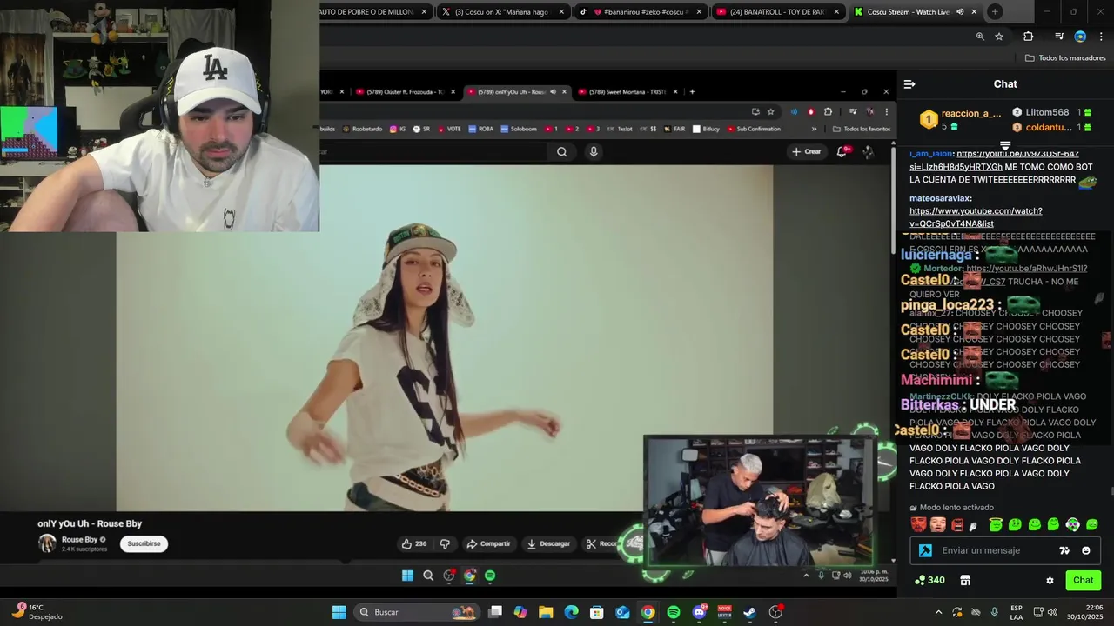Open the 'VOTE' bookmark in streamed browser
The height and width of the screenshot is (626, 1114).
point(449,129)
